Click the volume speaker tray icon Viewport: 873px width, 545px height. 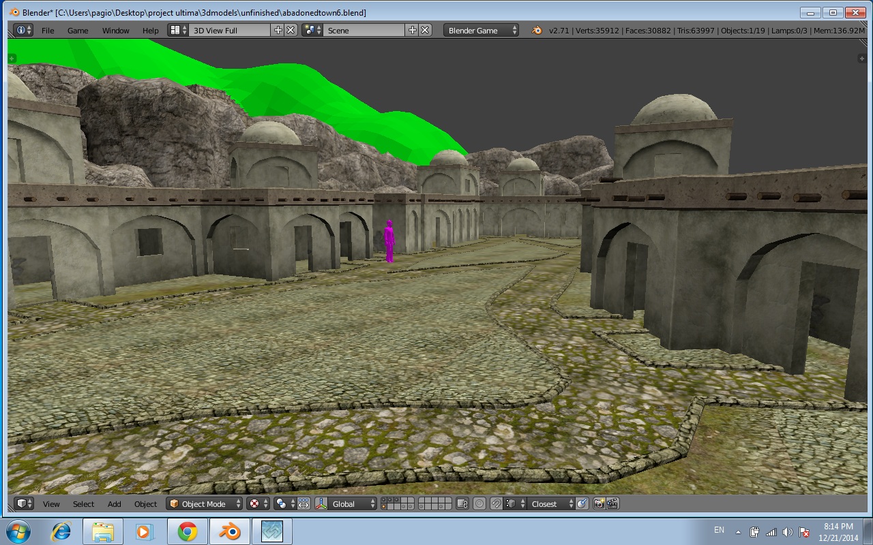pos(788,532)
